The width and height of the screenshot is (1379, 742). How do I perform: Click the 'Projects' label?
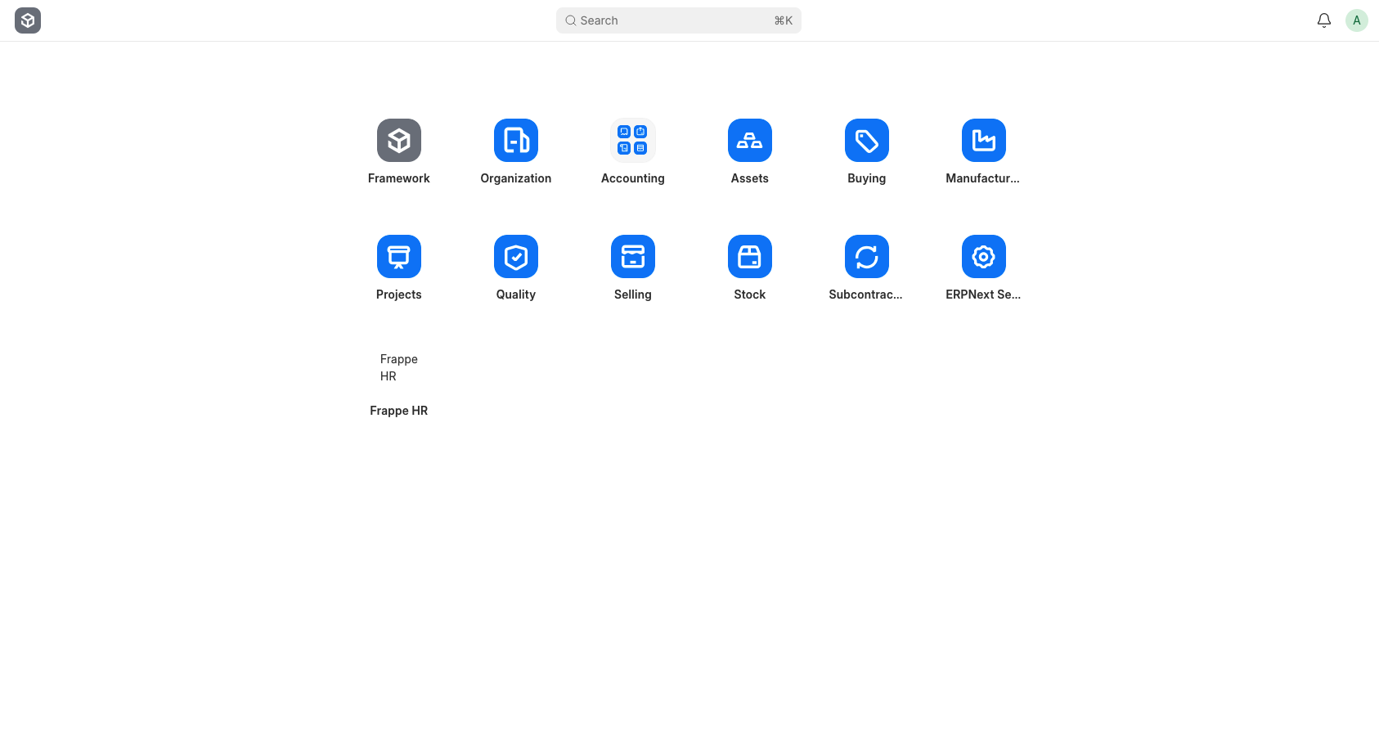(x=399, y=295)
